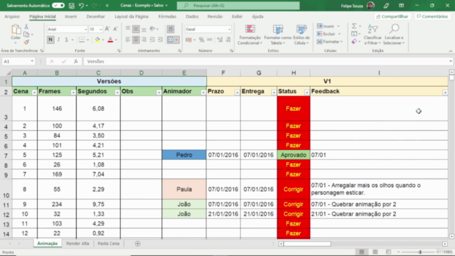
Task: Click the orientation text angle icon
Action: pos(153,28)
